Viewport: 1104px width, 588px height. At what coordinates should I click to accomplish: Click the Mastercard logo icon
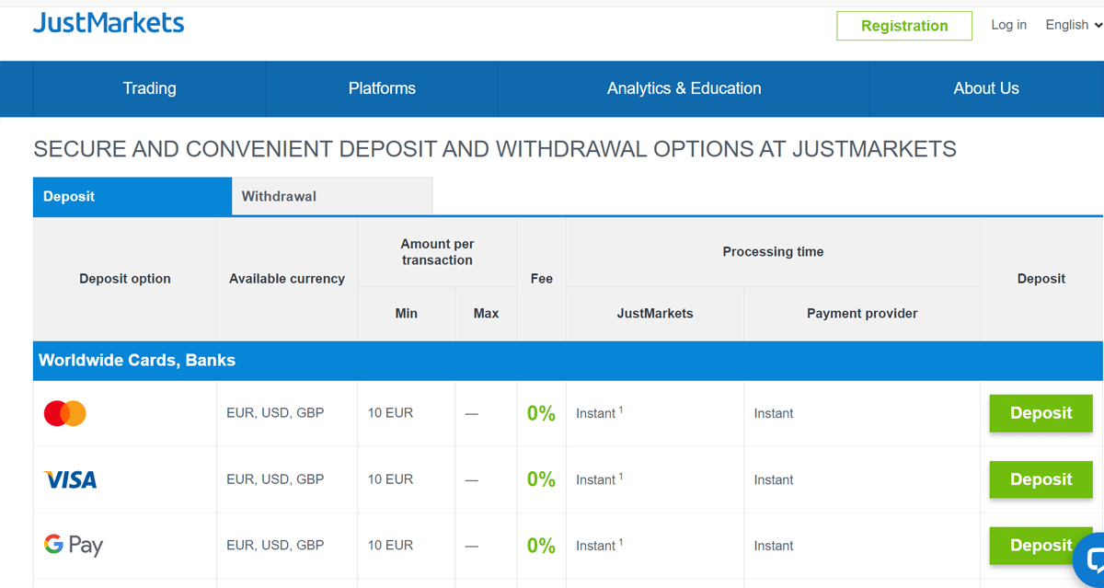tap(65, 414)
